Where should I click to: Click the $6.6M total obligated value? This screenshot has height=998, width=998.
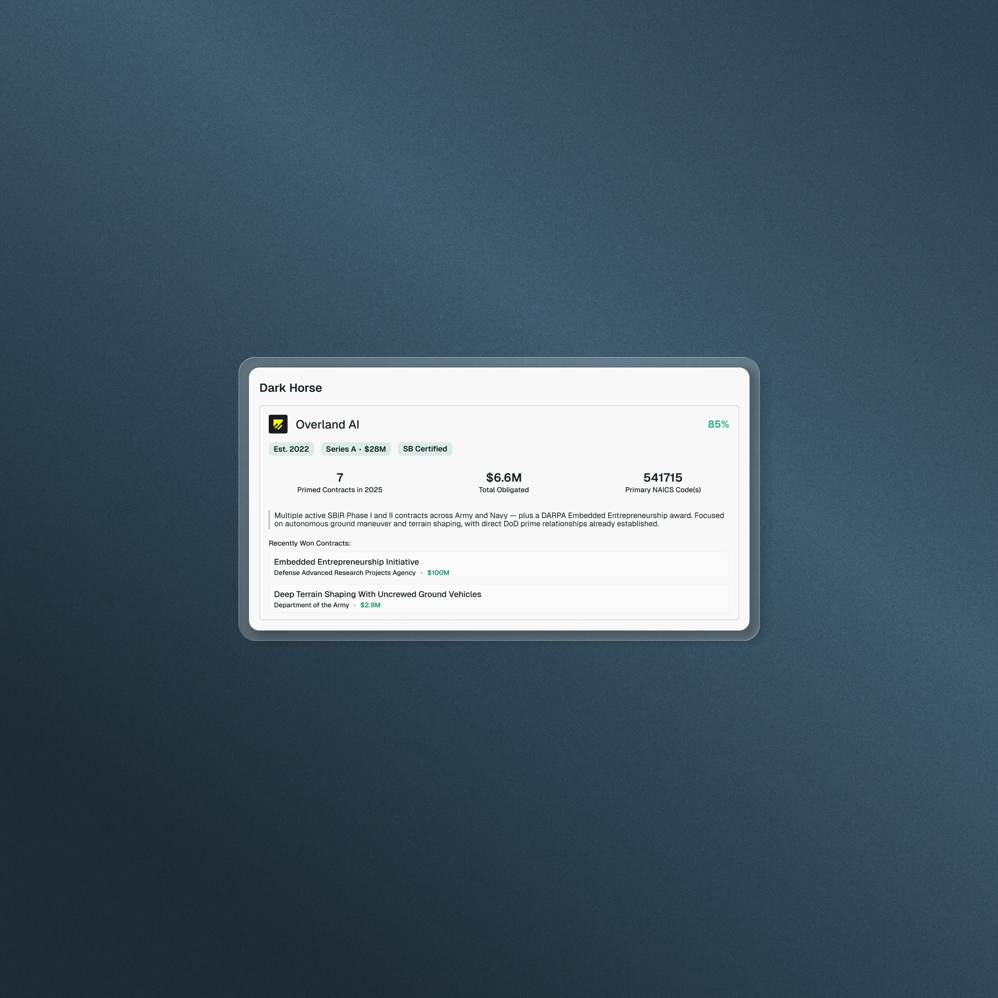click(503, 477)
